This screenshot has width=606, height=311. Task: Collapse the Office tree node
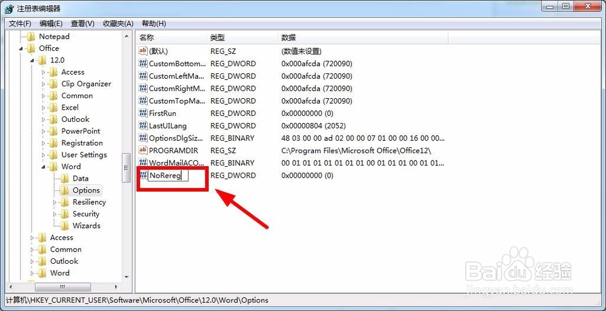tap(21, 48)
